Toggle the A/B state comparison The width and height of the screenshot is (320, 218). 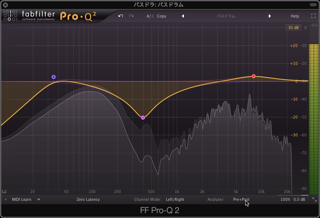tap(150, 16)
